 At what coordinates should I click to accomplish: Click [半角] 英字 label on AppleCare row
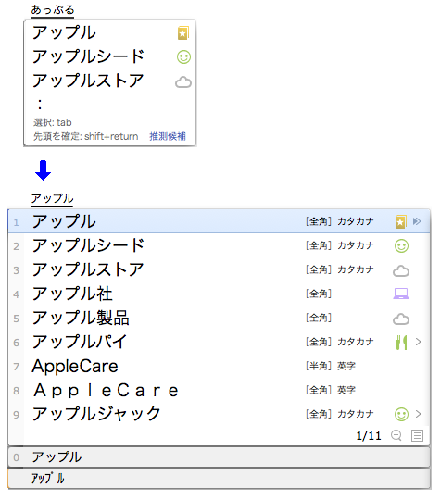tap(331, 366)
